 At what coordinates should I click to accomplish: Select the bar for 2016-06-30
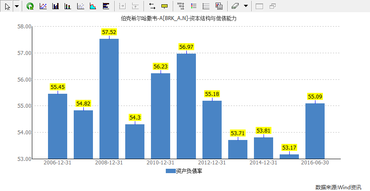(315, 131)
